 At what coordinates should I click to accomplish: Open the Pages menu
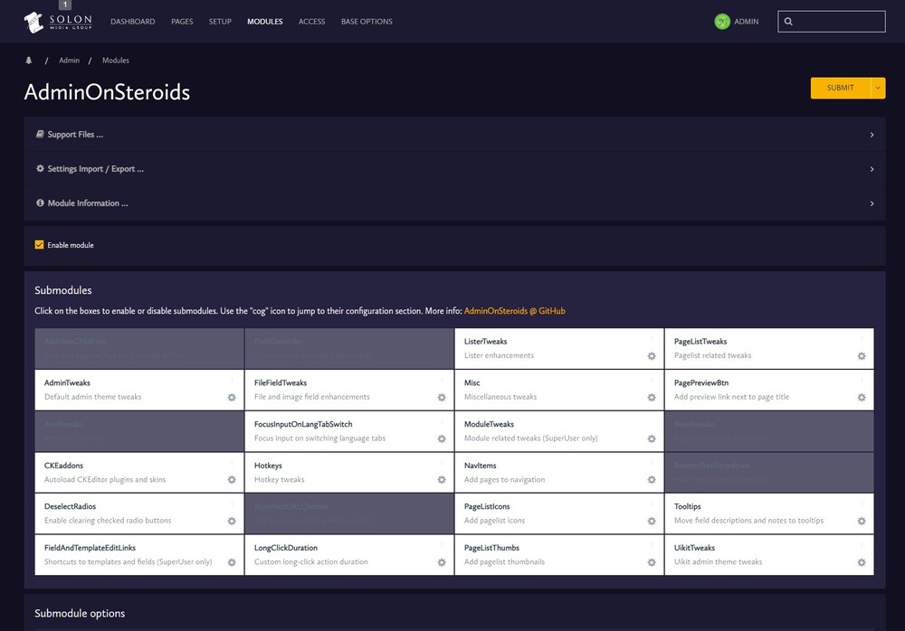[182, 22]
